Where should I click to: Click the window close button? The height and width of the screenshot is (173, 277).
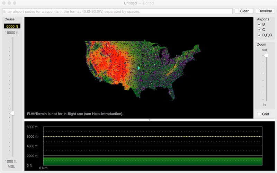pyautogui.click(x=4, y=3)
